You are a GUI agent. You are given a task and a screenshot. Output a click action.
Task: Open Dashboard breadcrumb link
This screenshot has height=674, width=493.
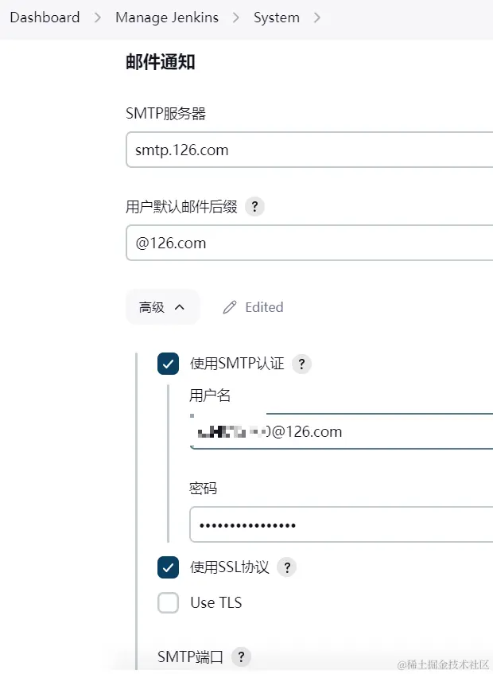point(45,18)
